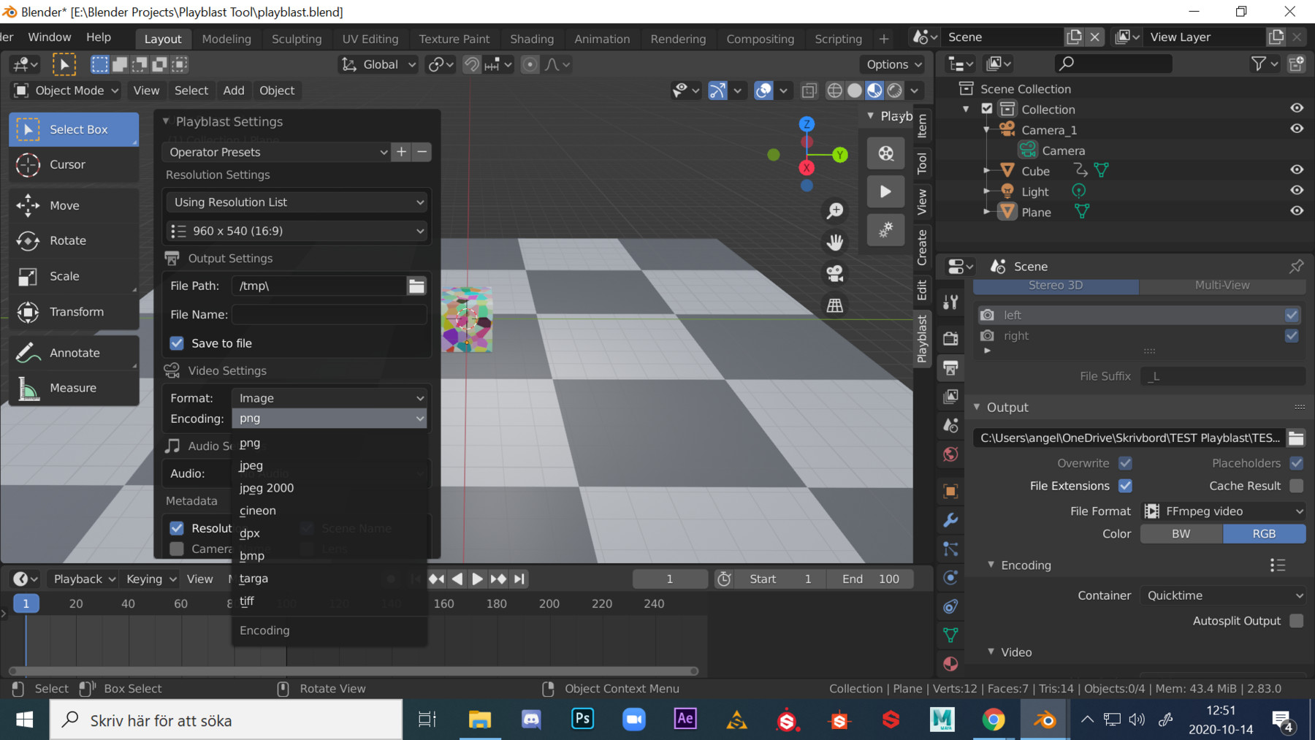
Task: Open the Object Mode dropdown
Action: 66,91
